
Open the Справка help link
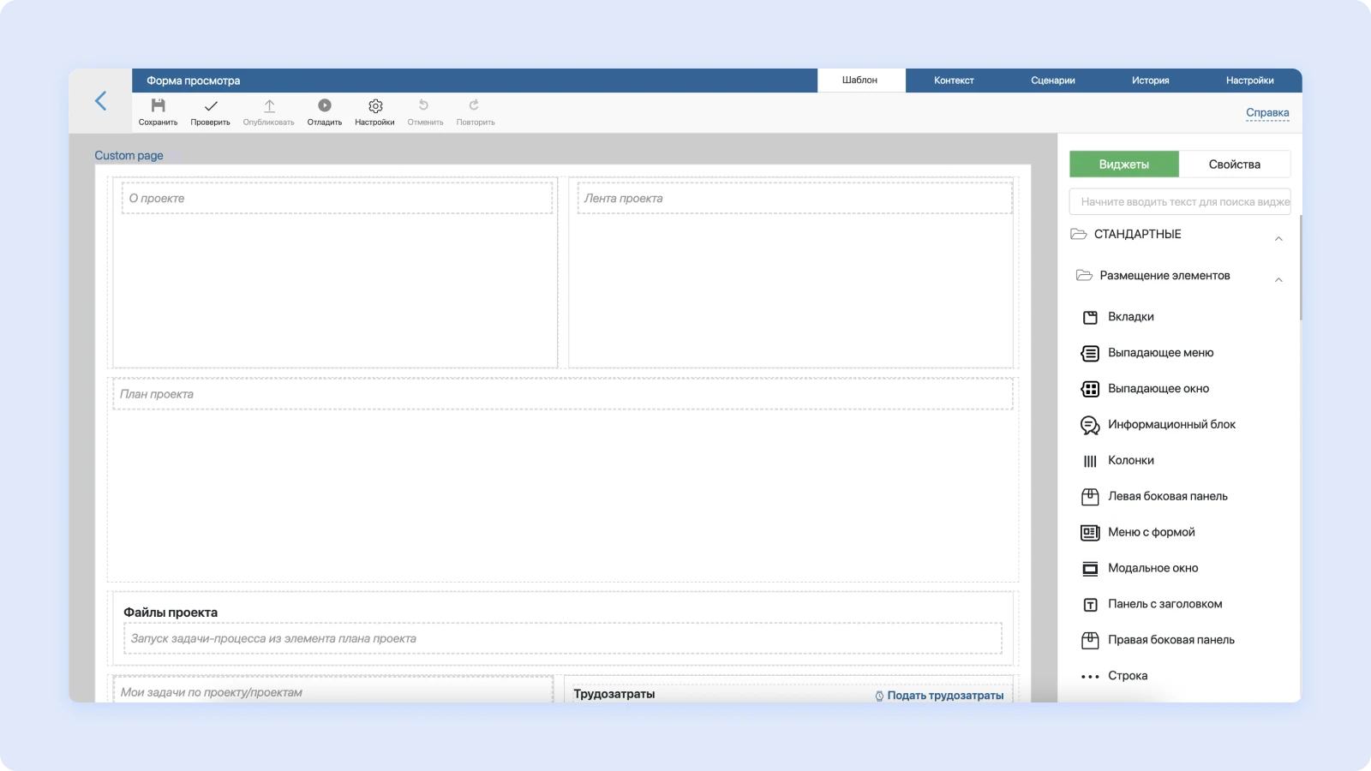1267,113
